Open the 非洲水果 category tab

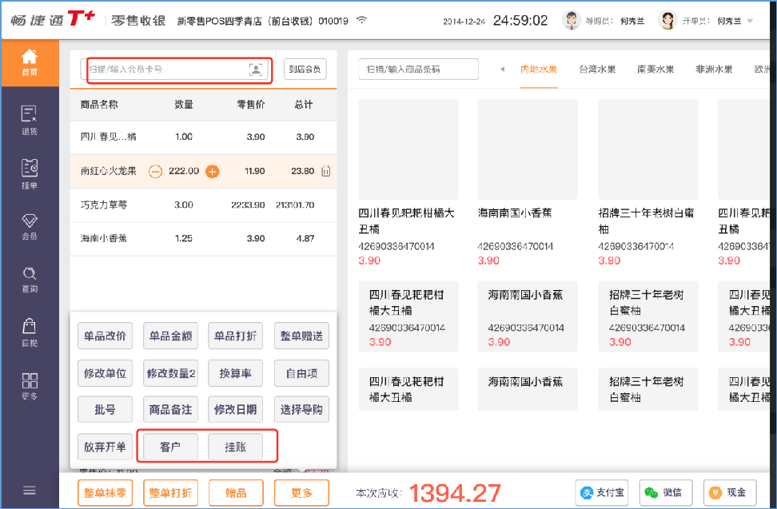[713, 69]
